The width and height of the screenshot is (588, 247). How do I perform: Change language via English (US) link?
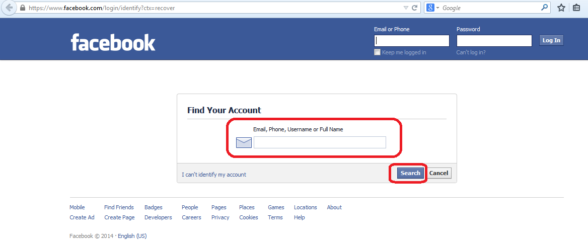133,236
